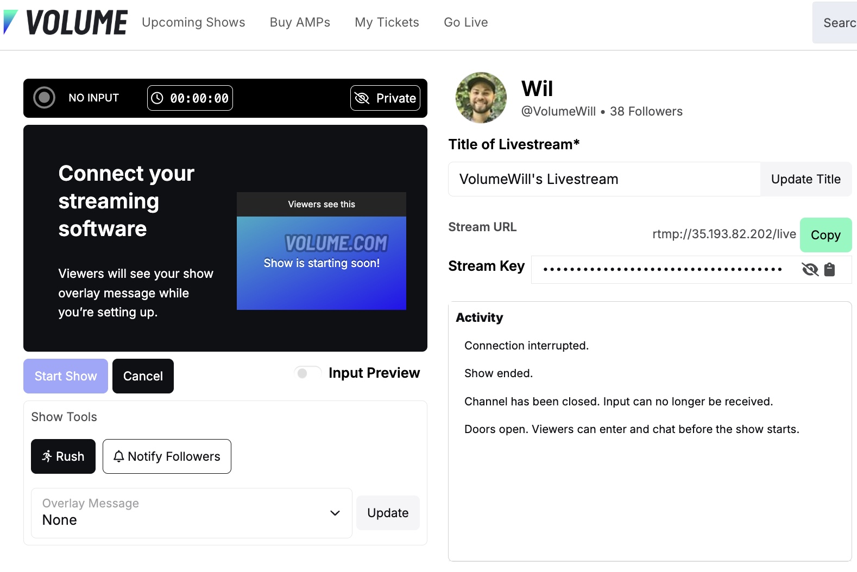The image size is (857, 572).
Task: Reveal the stream key with eye icon
Action: tap(810, 269)
